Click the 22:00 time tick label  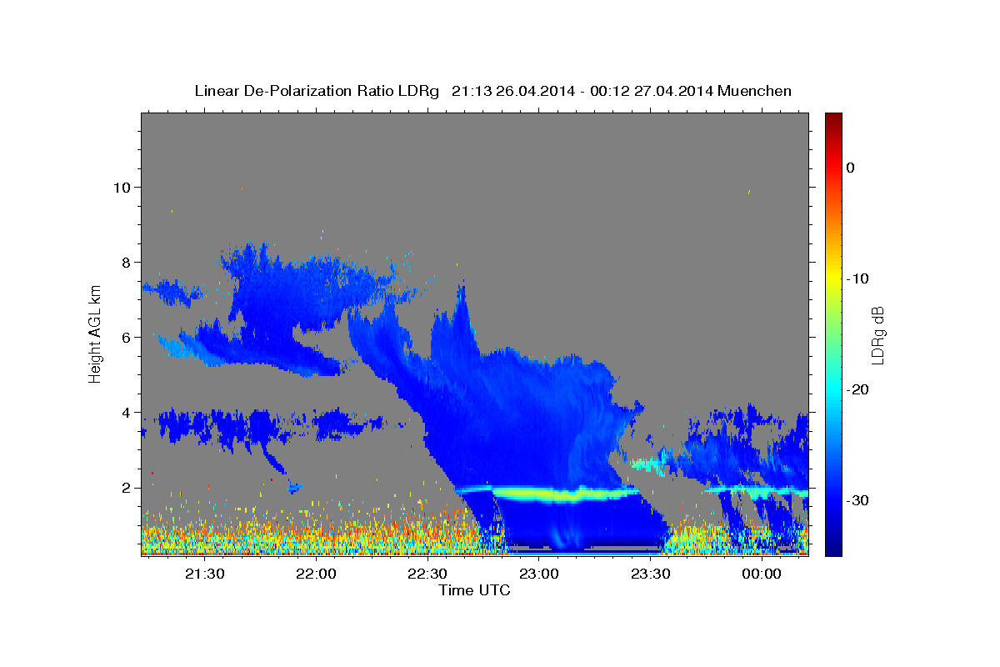pos(316,574)
